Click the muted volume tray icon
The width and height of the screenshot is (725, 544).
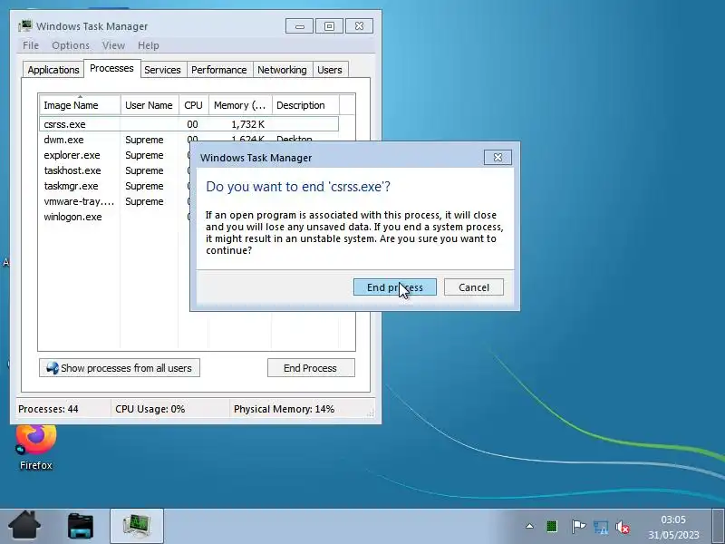tap(623, 527)
